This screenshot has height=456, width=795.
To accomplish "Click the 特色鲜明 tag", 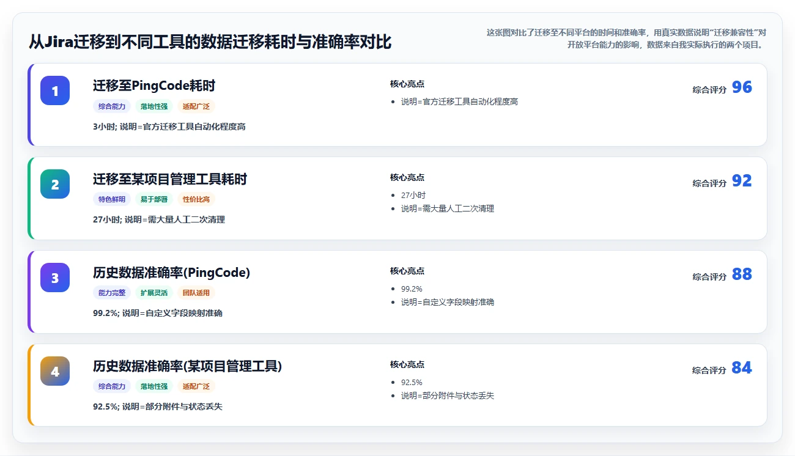I will click(112, 199).
